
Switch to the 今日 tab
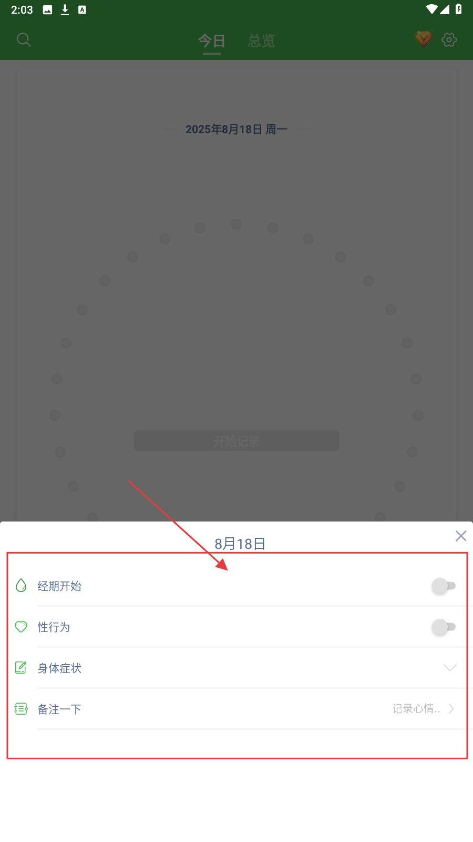tap(211, 41)
